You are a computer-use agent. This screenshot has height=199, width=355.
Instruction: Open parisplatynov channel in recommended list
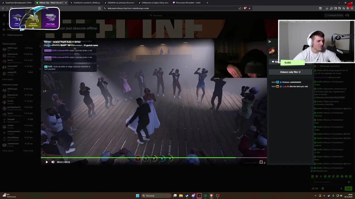[18, 108]
